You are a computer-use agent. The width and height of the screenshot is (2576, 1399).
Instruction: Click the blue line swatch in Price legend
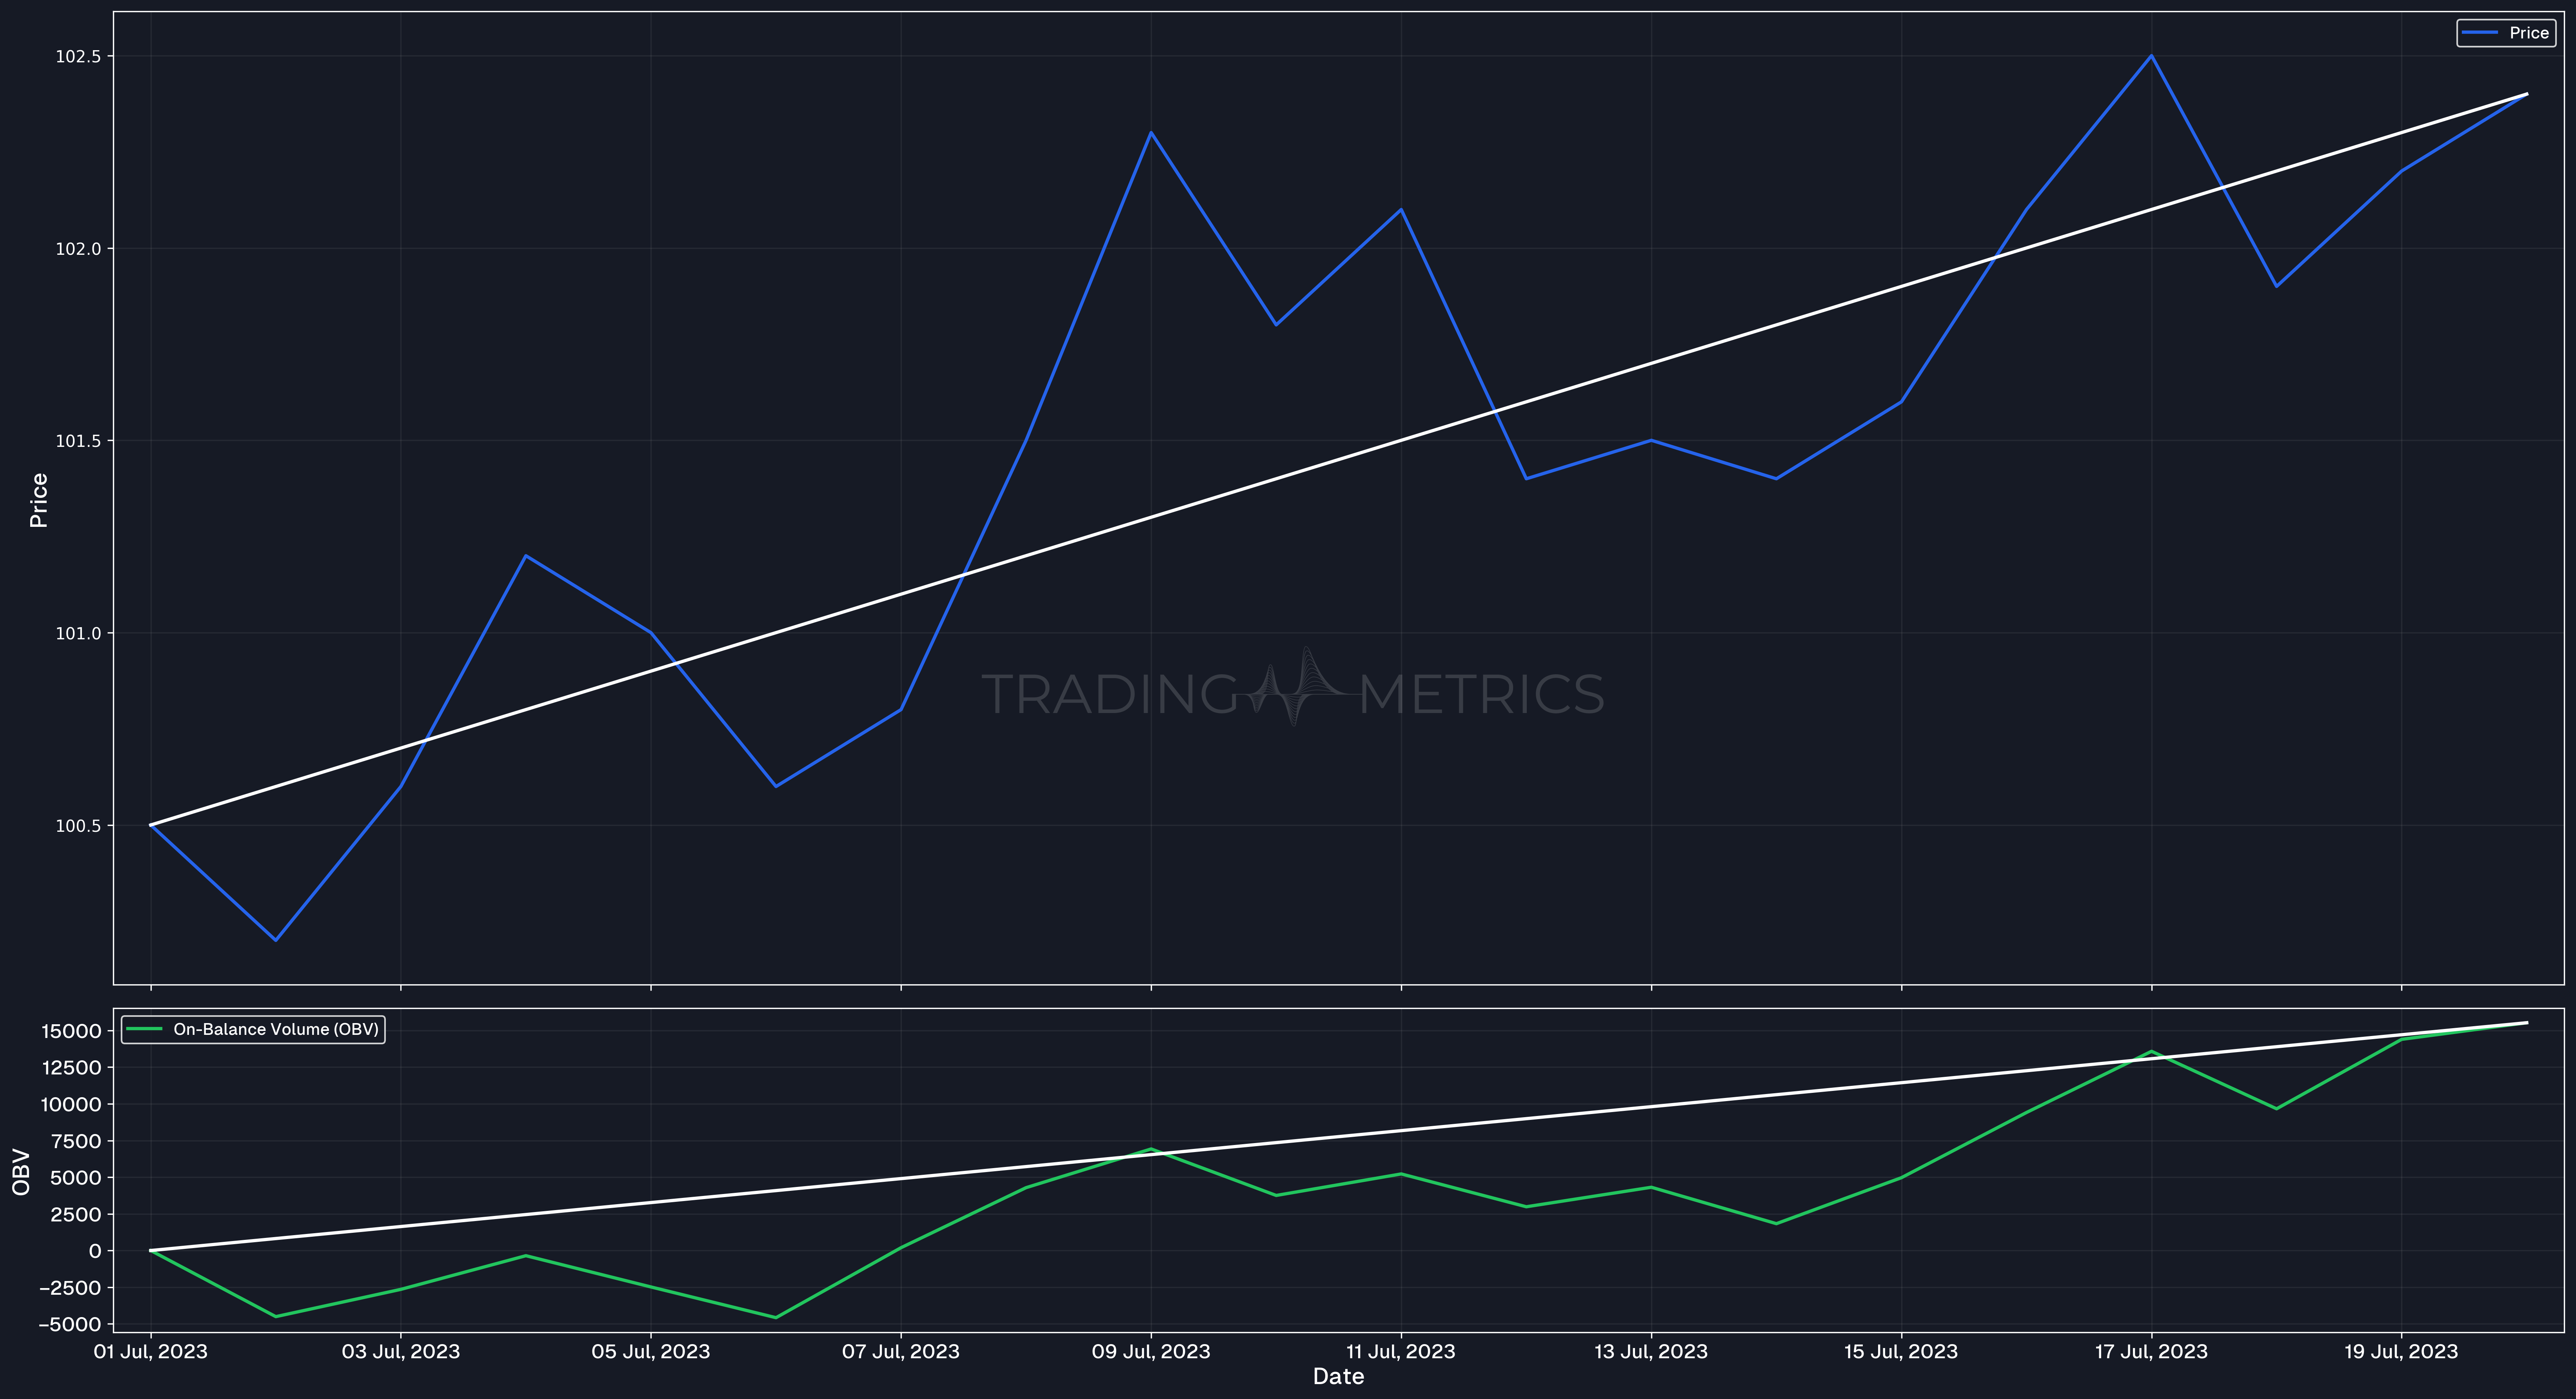(2480, 33)
